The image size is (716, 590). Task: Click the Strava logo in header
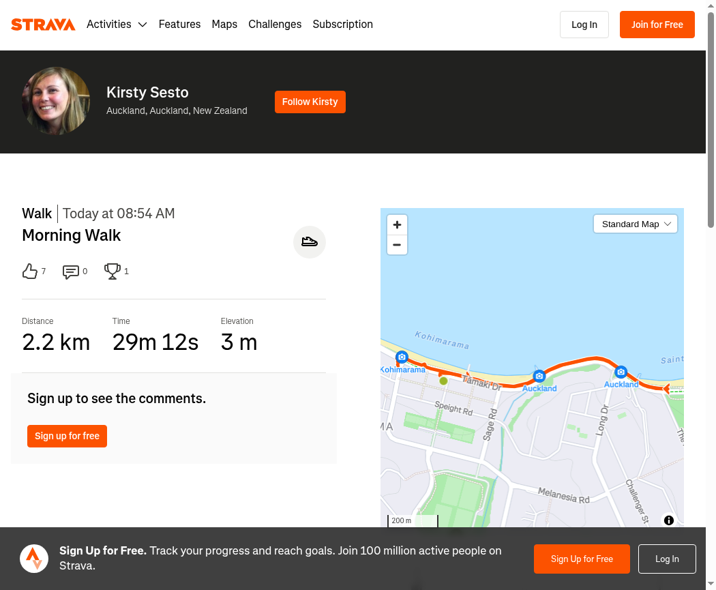(43, 25)
